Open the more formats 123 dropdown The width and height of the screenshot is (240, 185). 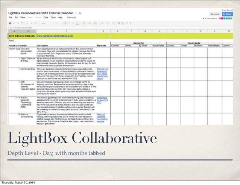[35, 23]
